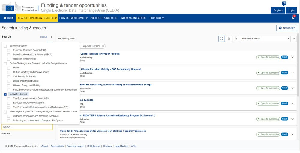Image resolution: width=300 pixels, height=153 pixels.
Task: Check The European Innovation Council (EIC)
Action: pos(9,99)
